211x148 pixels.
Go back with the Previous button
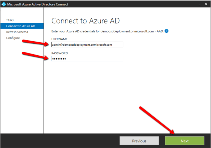pyautogui.click(x=139, y=141)
